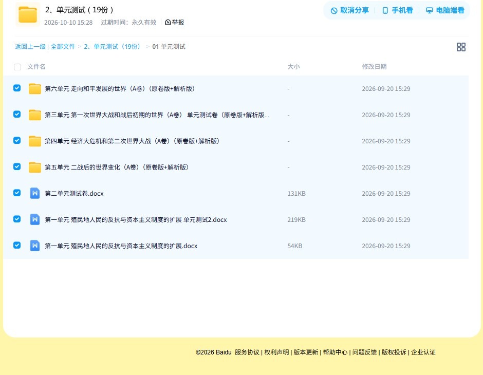Open 第六单元 走向和平发展的世界 folder name
Viewport: 483px width, 375px height.
pos(120,89)
